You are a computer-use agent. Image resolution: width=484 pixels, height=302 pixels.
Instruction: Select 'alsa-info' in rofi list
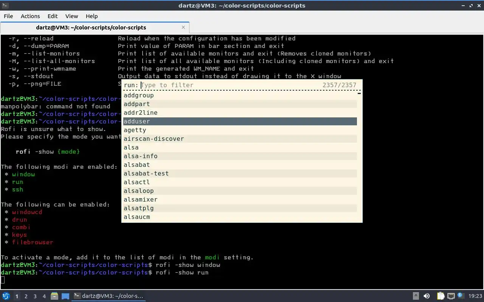coord(240,156)
